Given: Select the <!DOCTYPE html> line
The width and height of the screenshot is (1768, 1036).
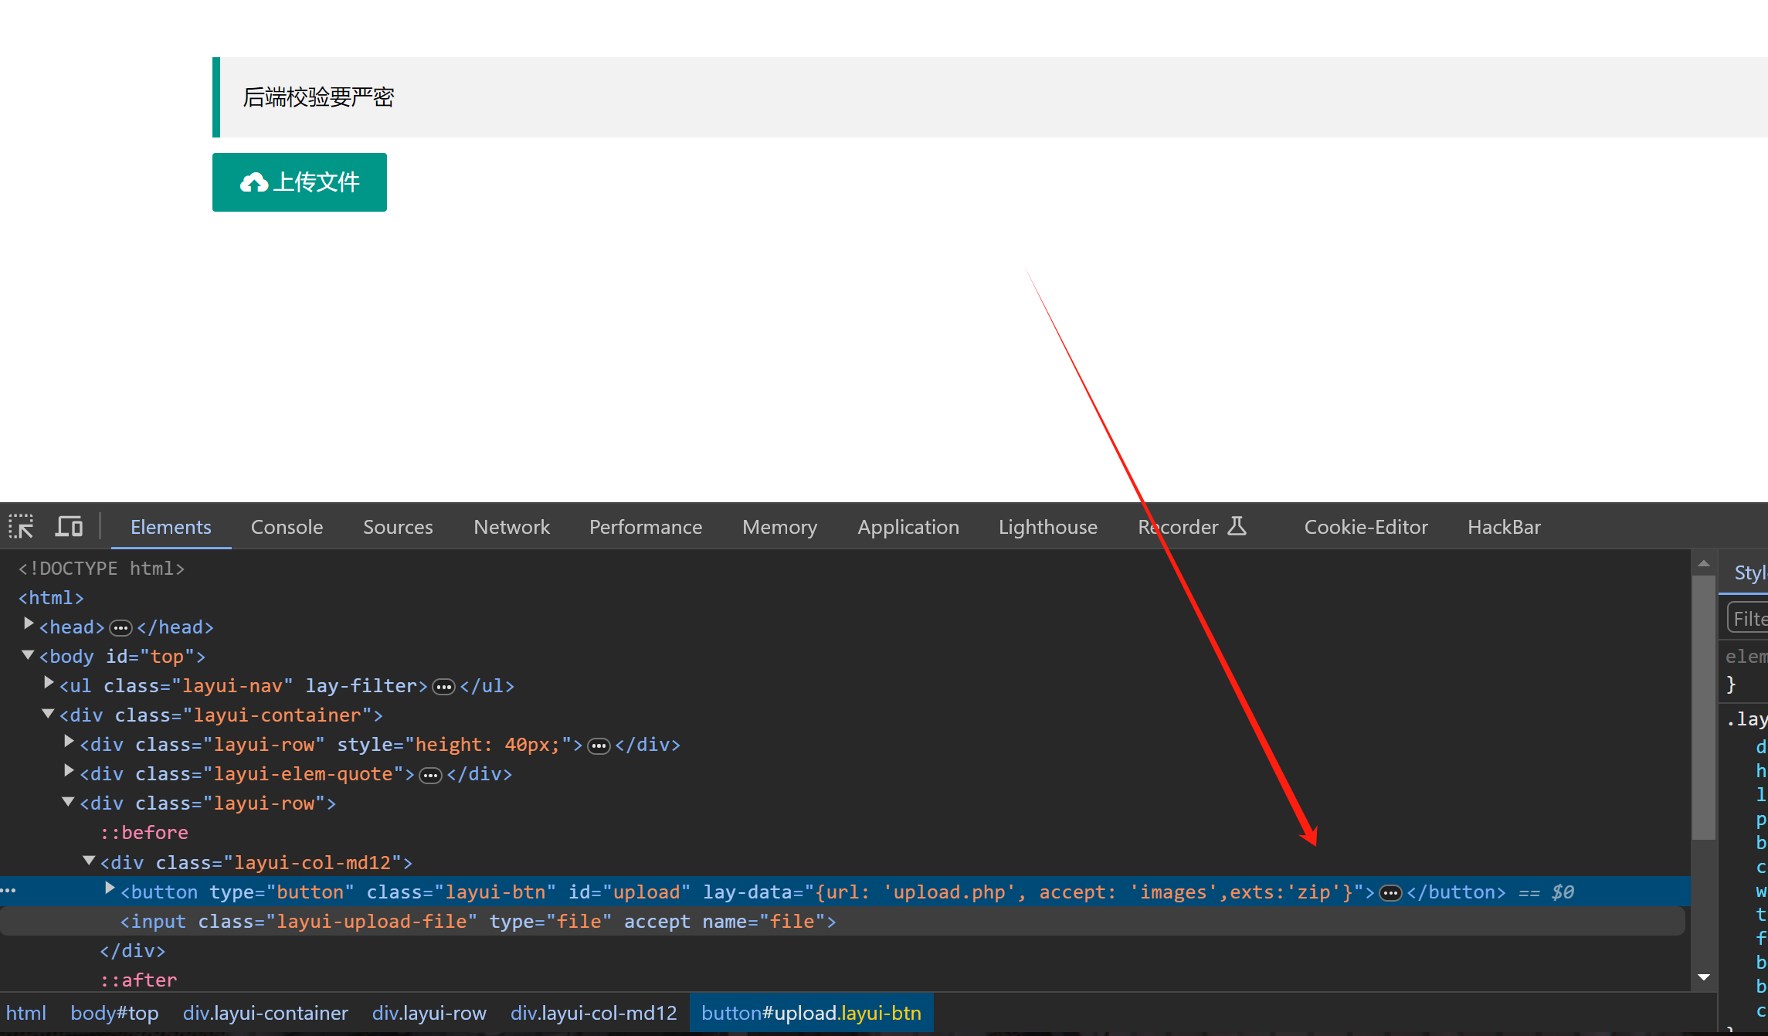Looking at the screenshot, I should coord(101,569).
